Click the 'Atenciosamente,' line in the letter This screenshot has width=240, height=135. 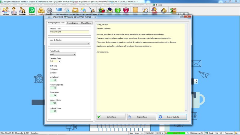pyautogui.click(x=102, y=52)
